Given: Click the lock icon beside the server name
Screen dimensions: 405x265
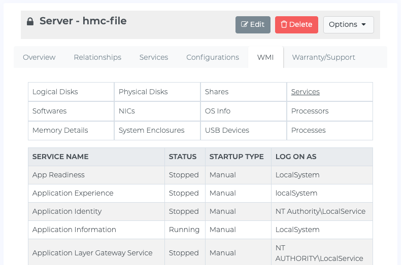Looking at the screenshot, I should pyautogui.click(x=30, y=21).
